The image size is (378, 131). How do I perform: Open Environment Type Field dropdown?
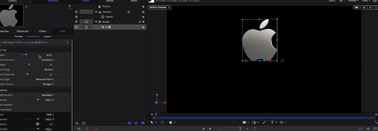50,115
